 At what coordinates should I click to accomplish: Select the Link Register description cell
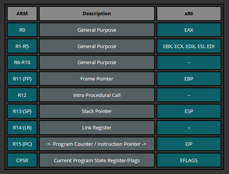[x=97, y=127]
